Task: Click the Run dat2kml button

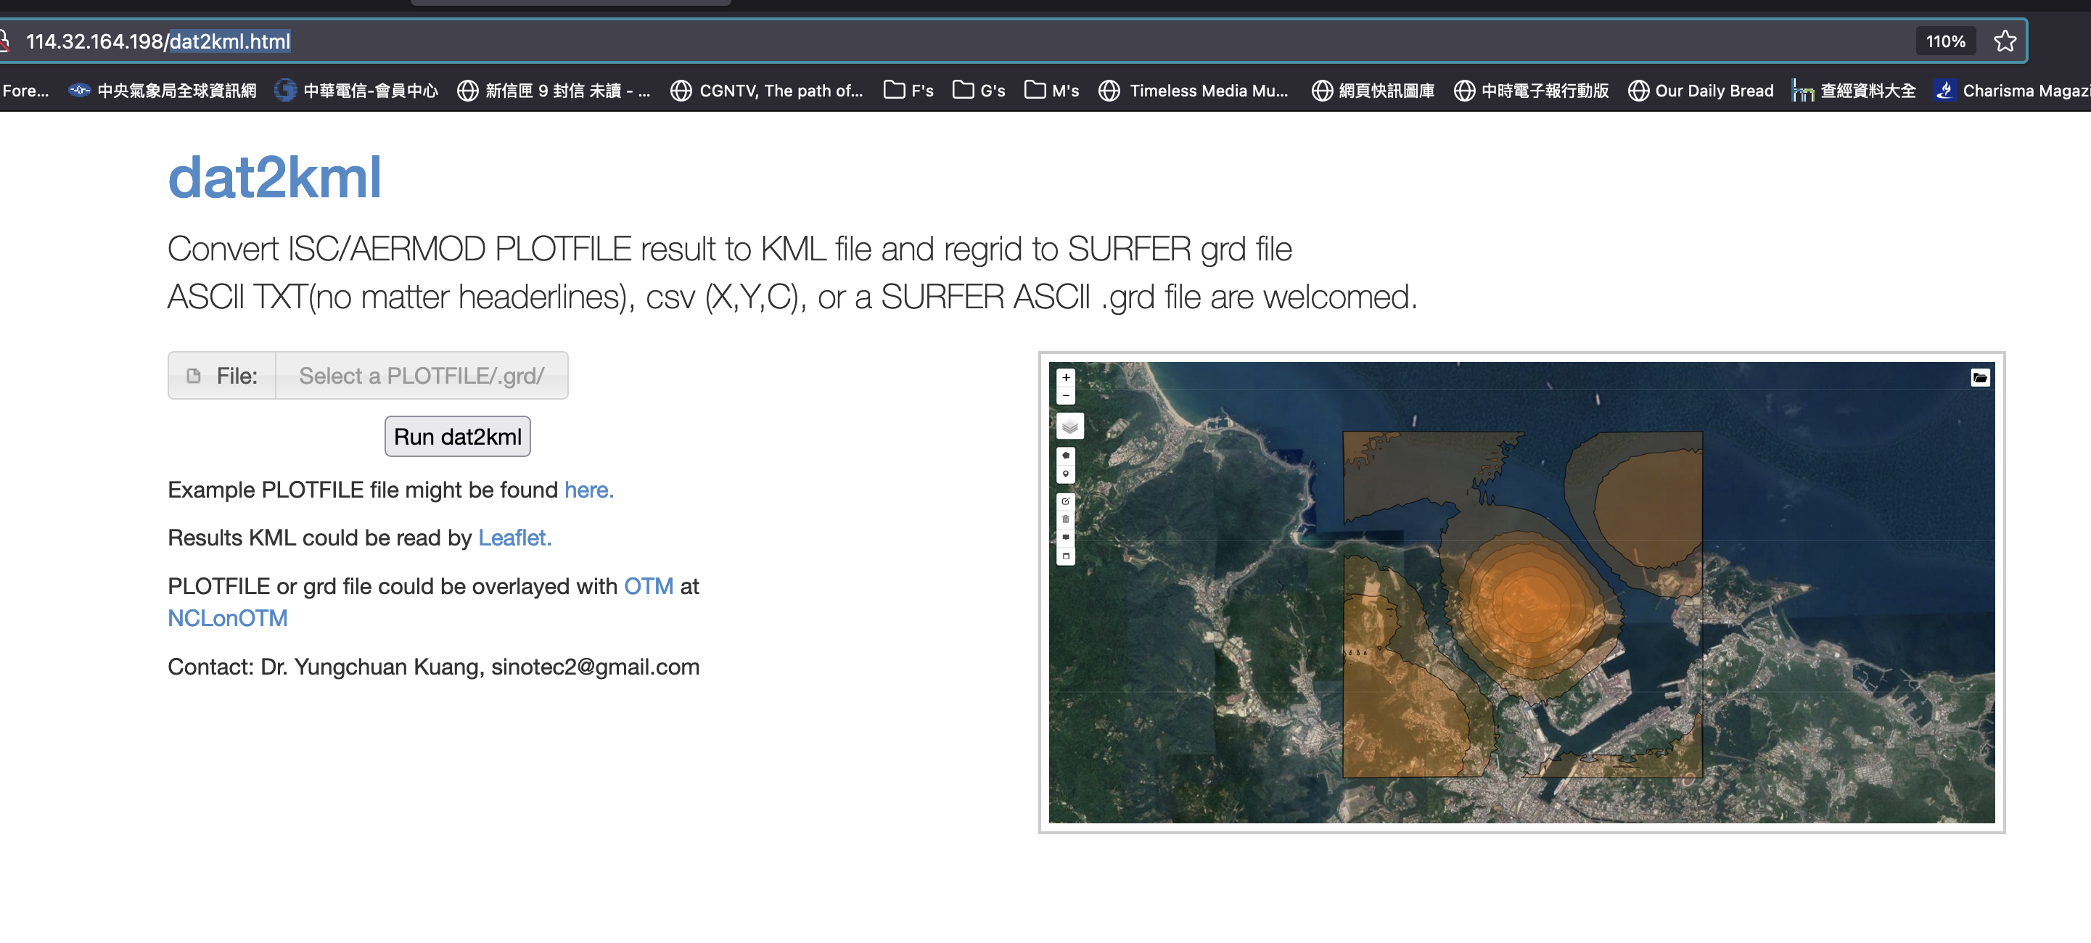Action: point(457,437)
